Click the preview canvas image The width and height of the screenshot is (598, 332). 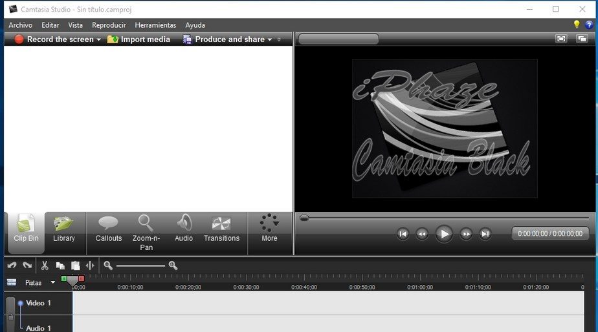[445, 129]
